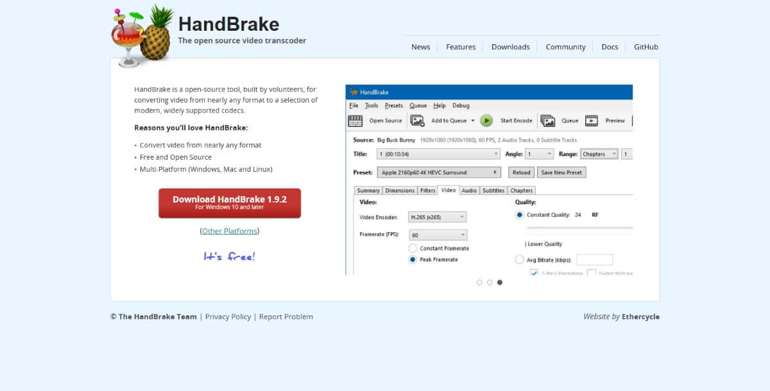This screenshot has width=770, height=391.
Task: Open the Tools menu
Action: tap(372, 106)
